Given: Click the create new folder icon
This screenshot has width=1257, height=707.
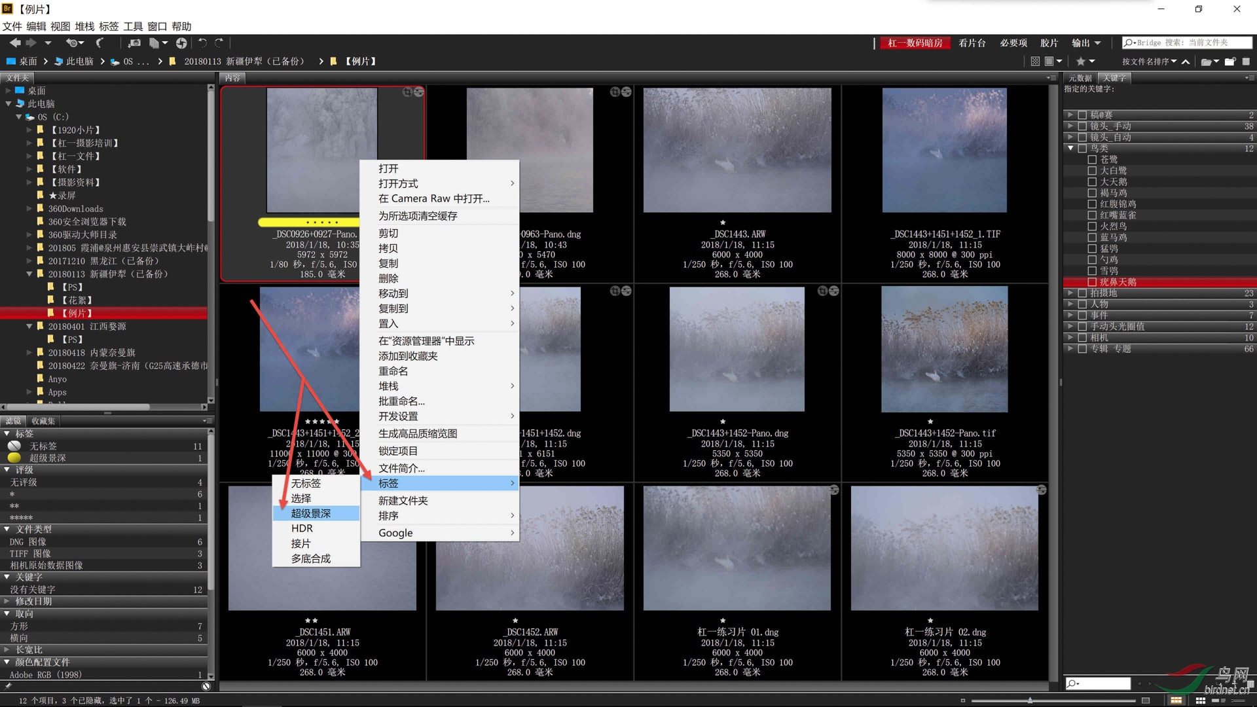Looking at the screenshot, I should 1230,62.
